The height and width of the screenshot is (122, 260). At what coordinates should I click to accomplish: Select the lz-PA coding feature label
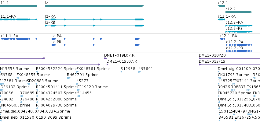[57, 36]
